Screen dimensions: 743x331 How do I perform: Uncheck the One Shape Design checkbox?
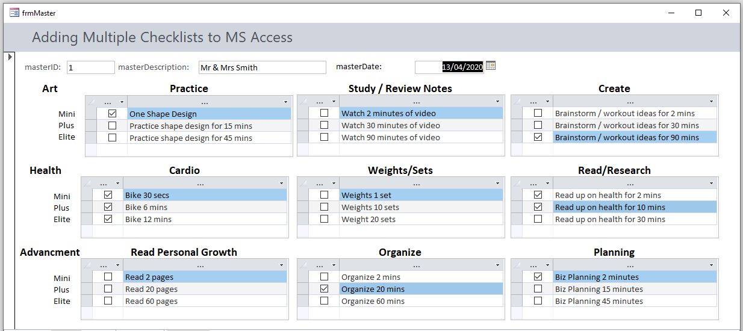coord(112,114)
